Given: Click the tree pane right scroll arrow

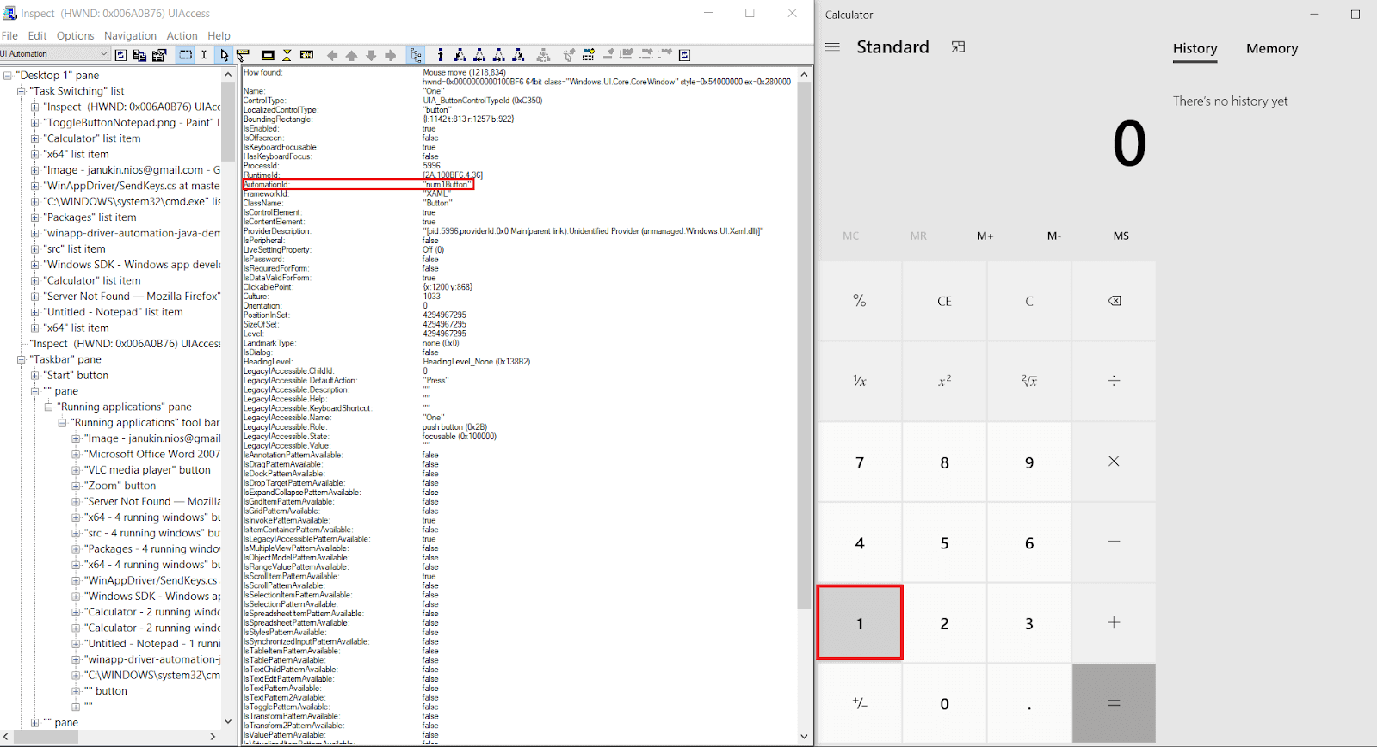Looking at the screenshot, I should [x=213, y=737].
